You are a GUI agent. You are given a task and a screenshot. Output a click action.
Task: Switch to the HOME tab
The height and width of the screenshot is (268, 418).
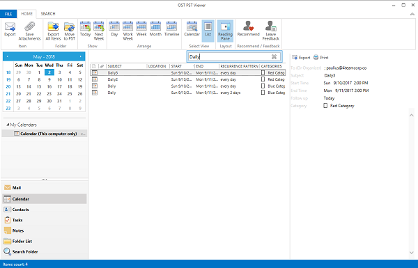(27, 14)
